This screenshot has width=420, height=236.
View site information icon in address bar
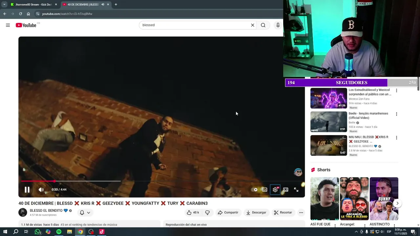click(38, 14)
